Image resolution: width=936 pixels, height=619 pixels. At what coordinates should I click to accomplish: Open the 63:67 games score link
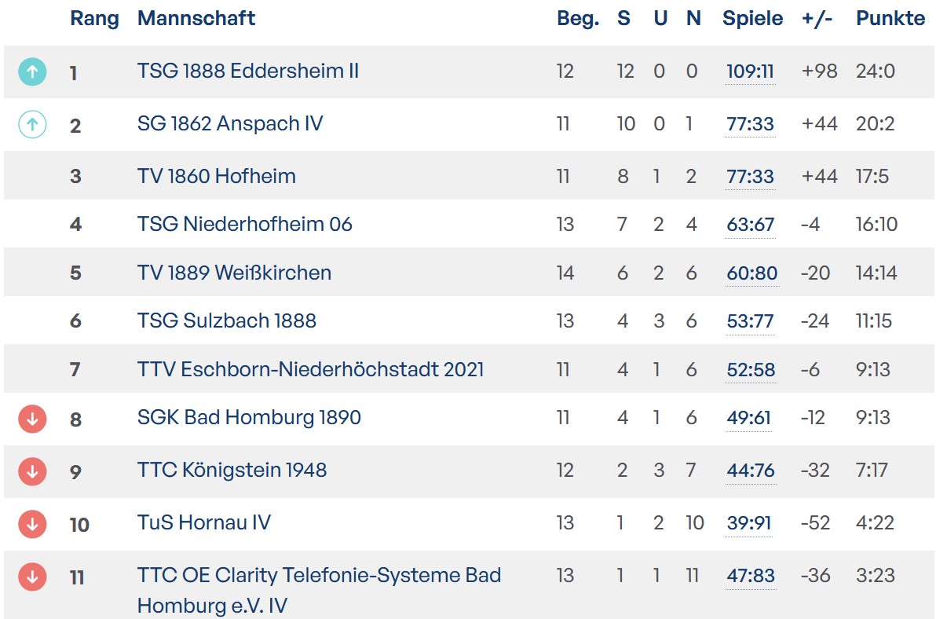click(750, 225)
